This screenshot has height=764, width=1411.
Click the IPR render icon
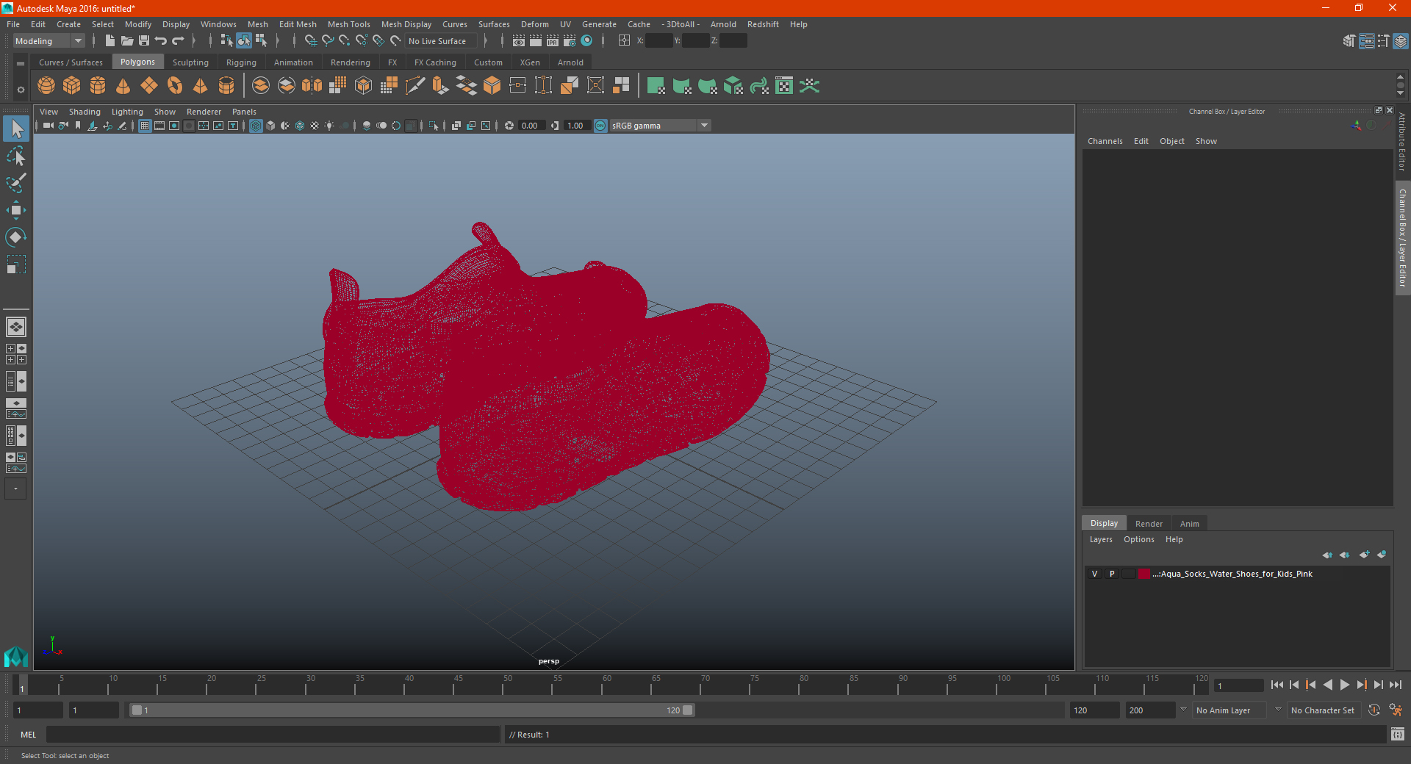(x=553, y=40)
